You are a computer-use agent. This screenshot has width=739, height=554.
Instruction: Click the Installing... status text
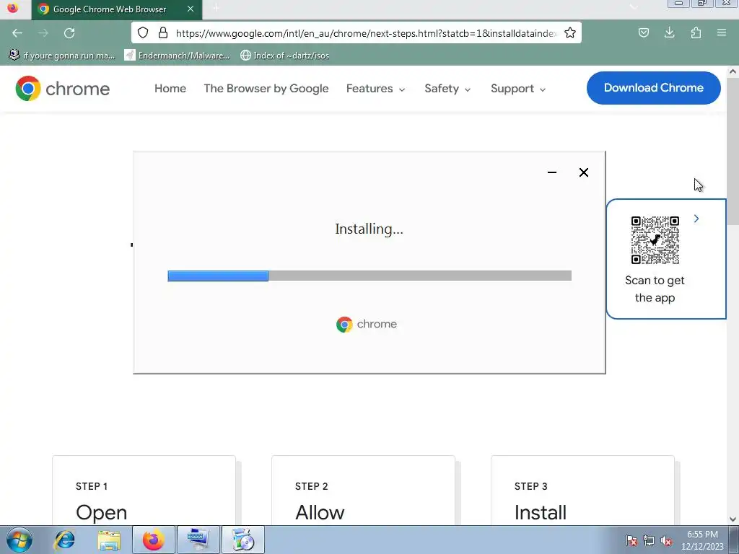[369, 229]
